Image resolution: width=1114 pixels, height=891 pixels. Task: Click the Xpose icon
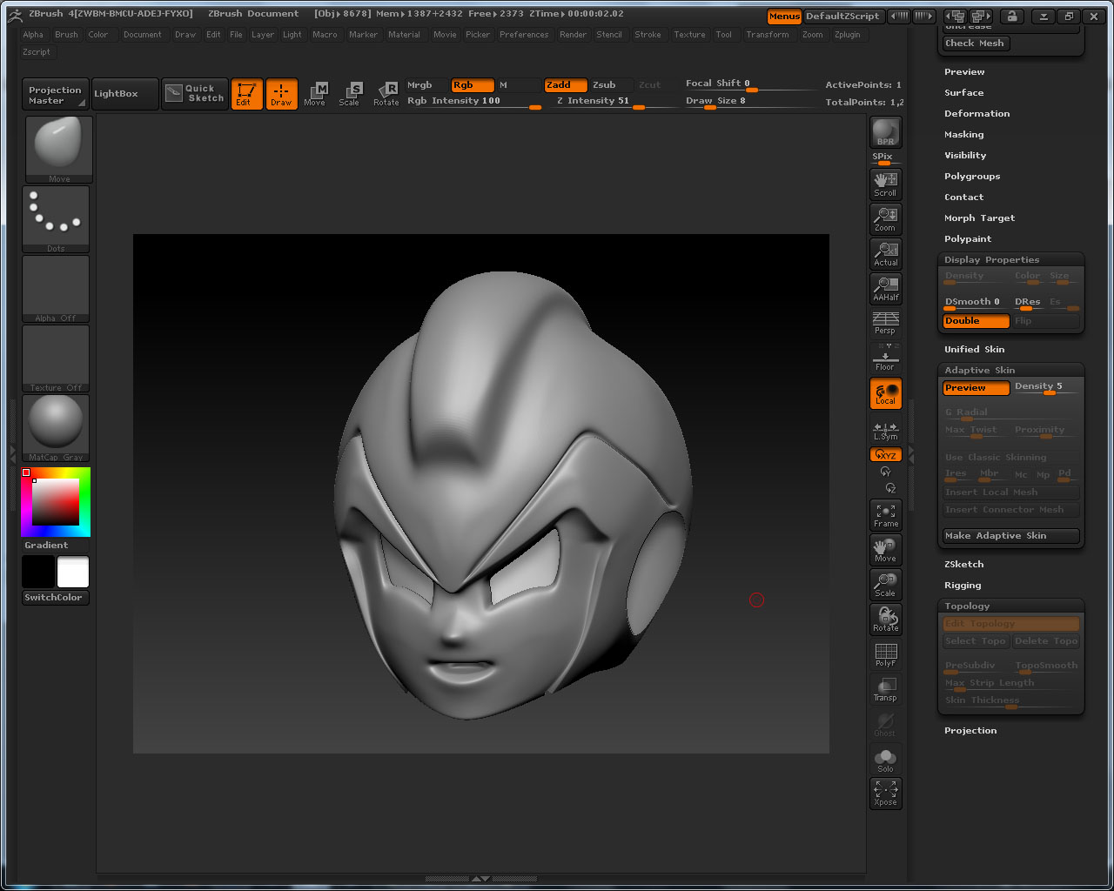tap(885, 794)
